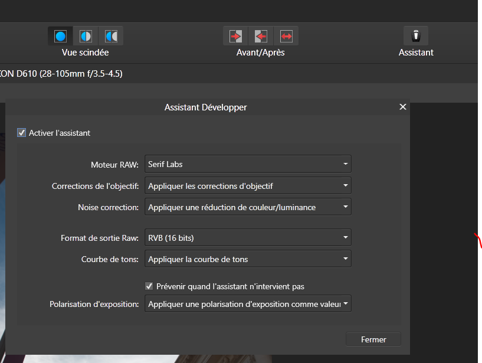Click the Assistant Développer title text
This screenshot has width=482, height=363.
[x=206, y=107]
